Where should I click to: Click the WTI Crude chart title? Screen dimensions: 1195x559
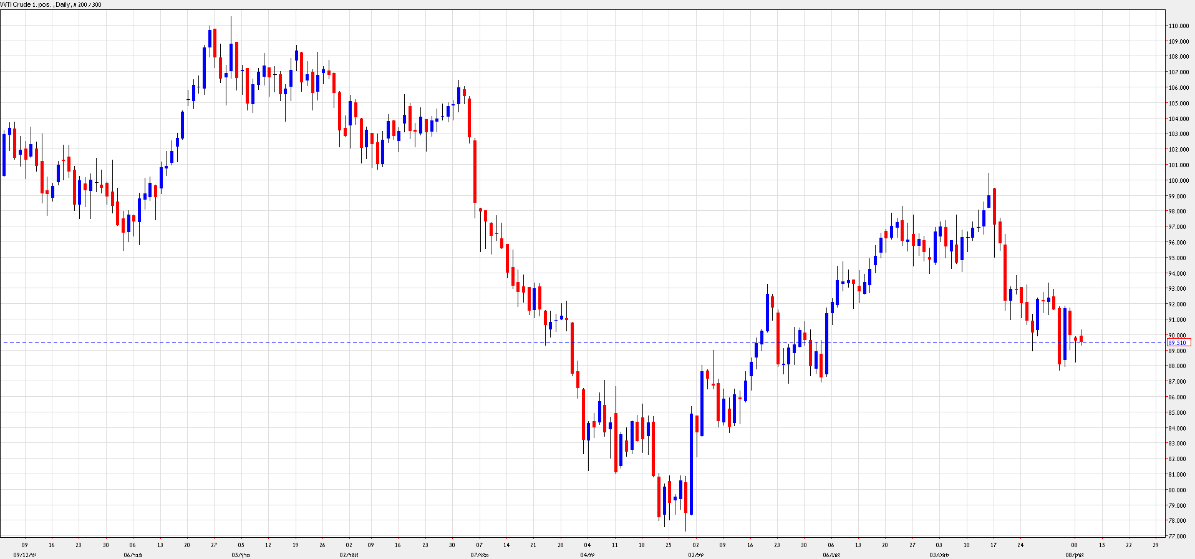[51, 4]
